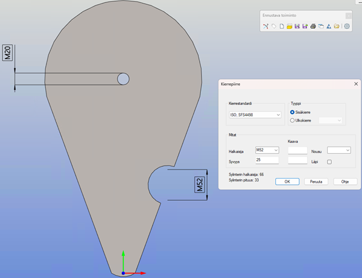362x278 pixels.
Task: Click the blue triangle icon in toolbar
Action: [329, 27]
